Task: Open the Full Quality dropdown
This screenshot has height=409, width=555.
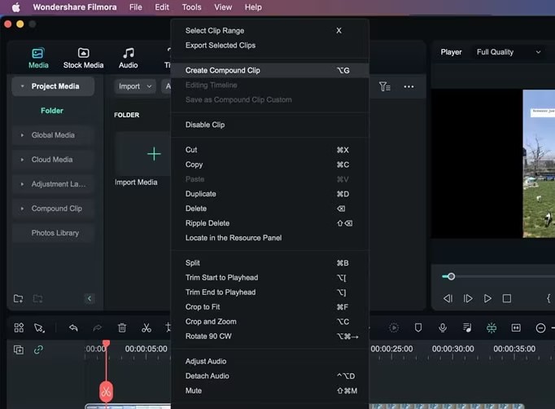Action: (x=509, y=52)
